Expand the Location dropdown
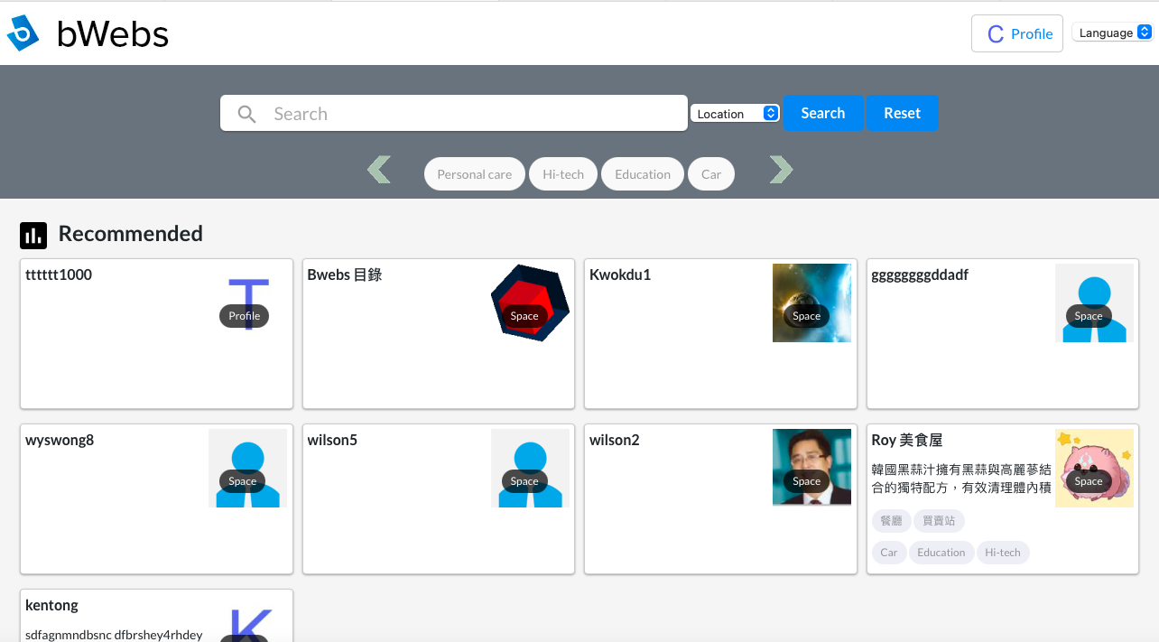Screen dimensions: 1159x642 (x=735, y=114)
